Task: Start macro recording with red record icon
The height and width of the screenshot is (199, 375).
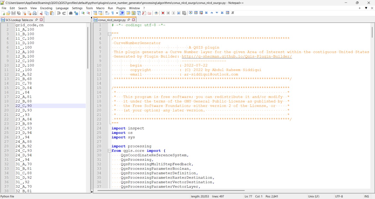Action: pyautogui.click(x=163, y=13)
